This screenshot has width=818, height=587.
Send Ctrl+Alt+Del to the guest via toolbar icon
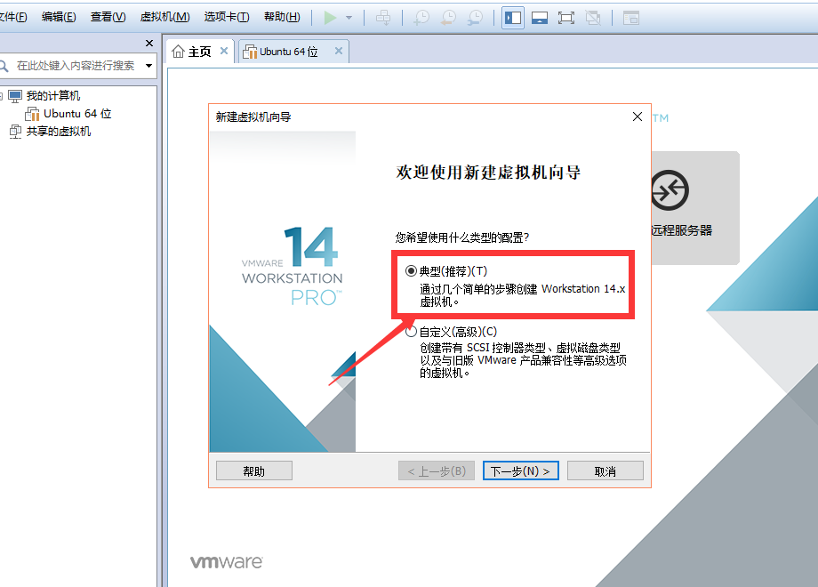click(384, 18)
